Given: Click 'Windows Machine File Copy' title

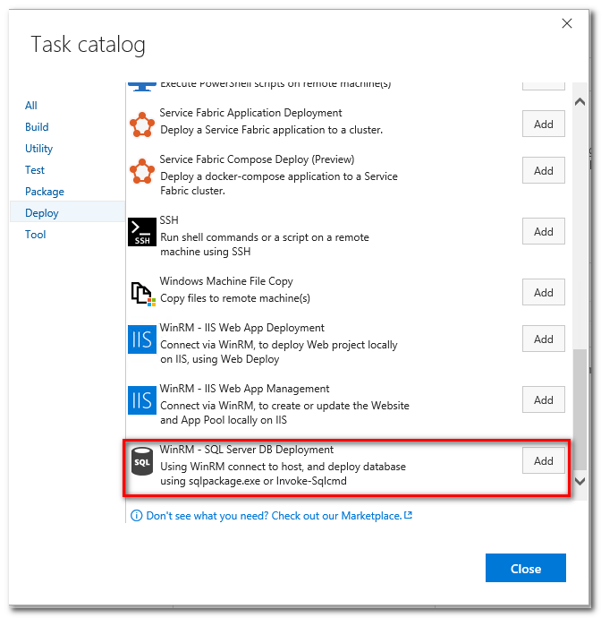Looking at the screenshot, I should coord(226,281).
